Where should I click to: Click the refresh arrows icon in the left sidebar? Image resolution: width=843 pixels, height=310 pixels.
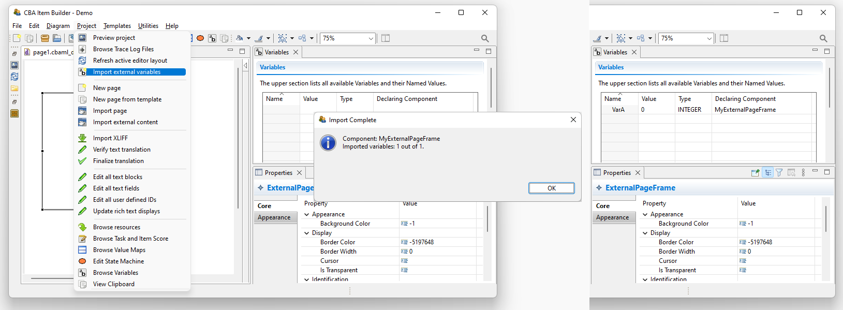pos(14,77)
